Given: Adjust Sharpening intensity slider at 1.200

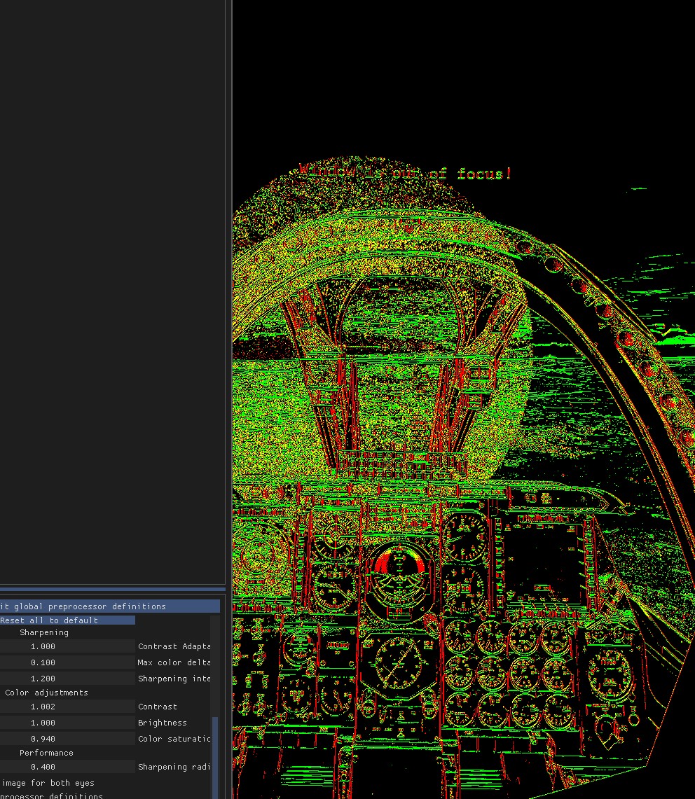Looking at the screenshot, I should pyautogui.click(x=67, y=679).
